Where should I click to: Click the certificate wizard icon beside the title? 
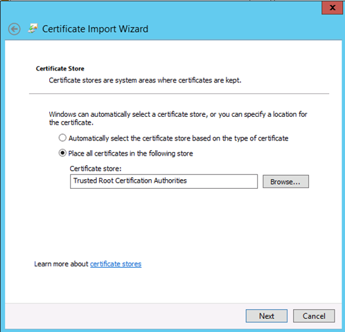tap(33, 28)
